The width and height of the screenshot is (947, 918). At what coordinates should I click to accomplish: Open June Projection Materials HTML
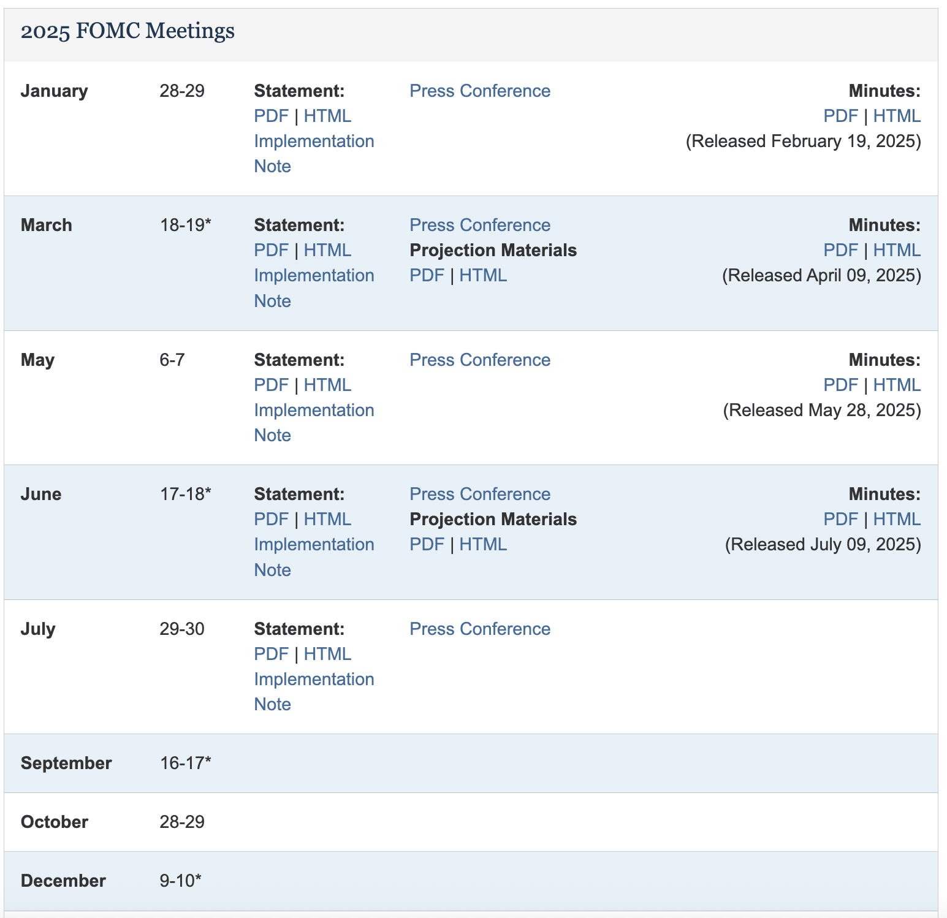[x=483, y=544]
